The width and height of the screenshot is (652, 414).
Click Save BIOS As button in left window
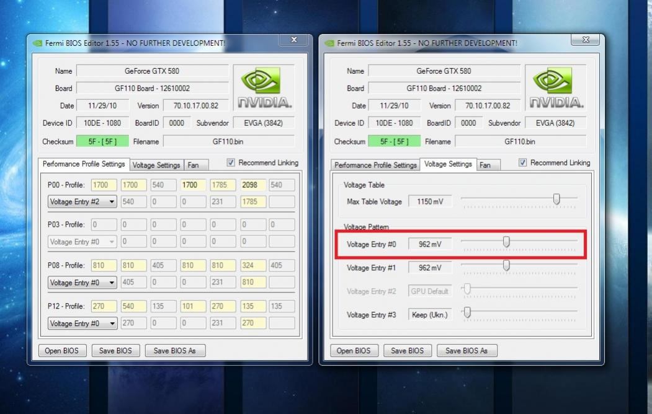tap(175, 350)
